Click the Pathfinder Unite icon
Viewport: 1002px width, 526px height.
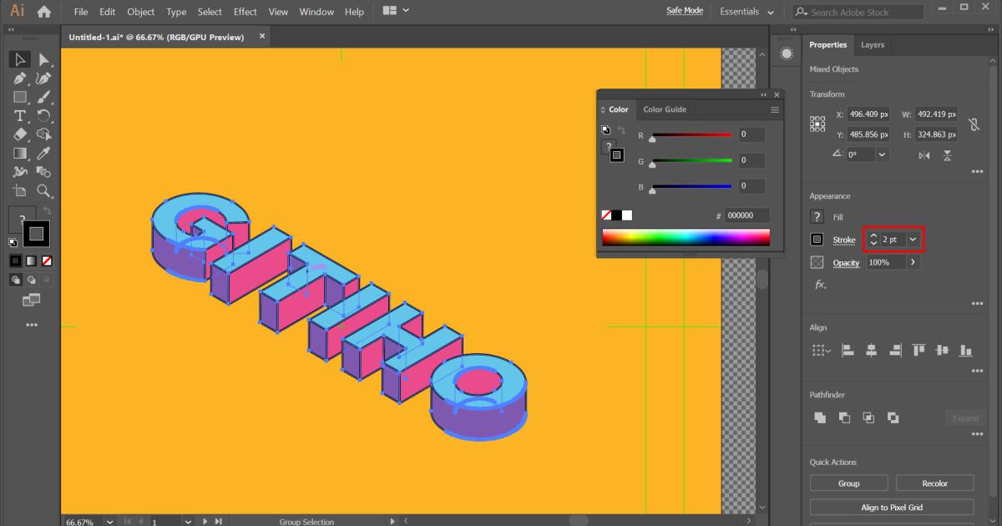820,417
